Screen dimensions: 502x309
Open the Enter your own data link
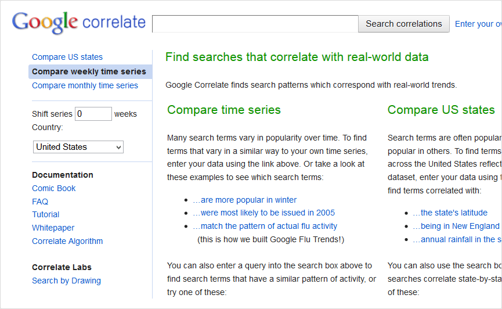pos(478,24)
